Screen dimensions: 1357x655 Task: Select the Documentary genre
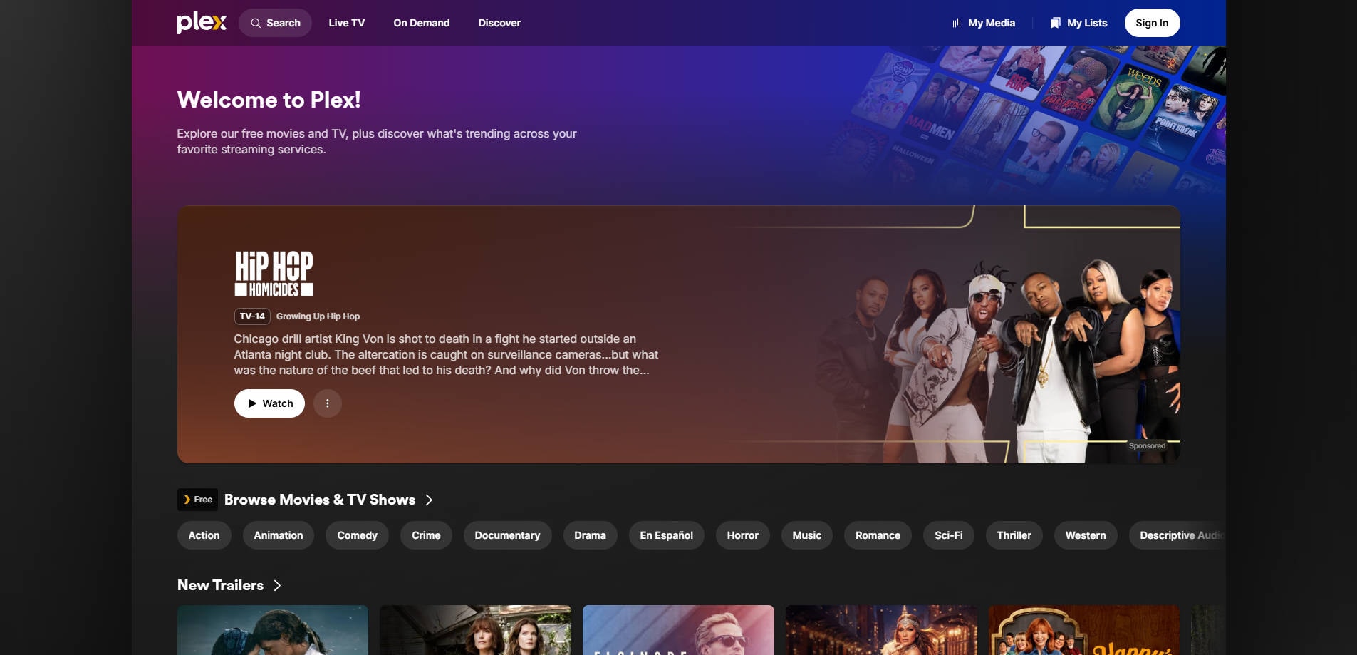(507, 535)
